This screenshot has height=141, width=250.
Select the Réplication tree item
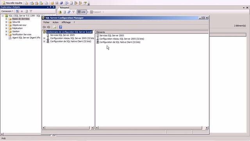point(17,28)
